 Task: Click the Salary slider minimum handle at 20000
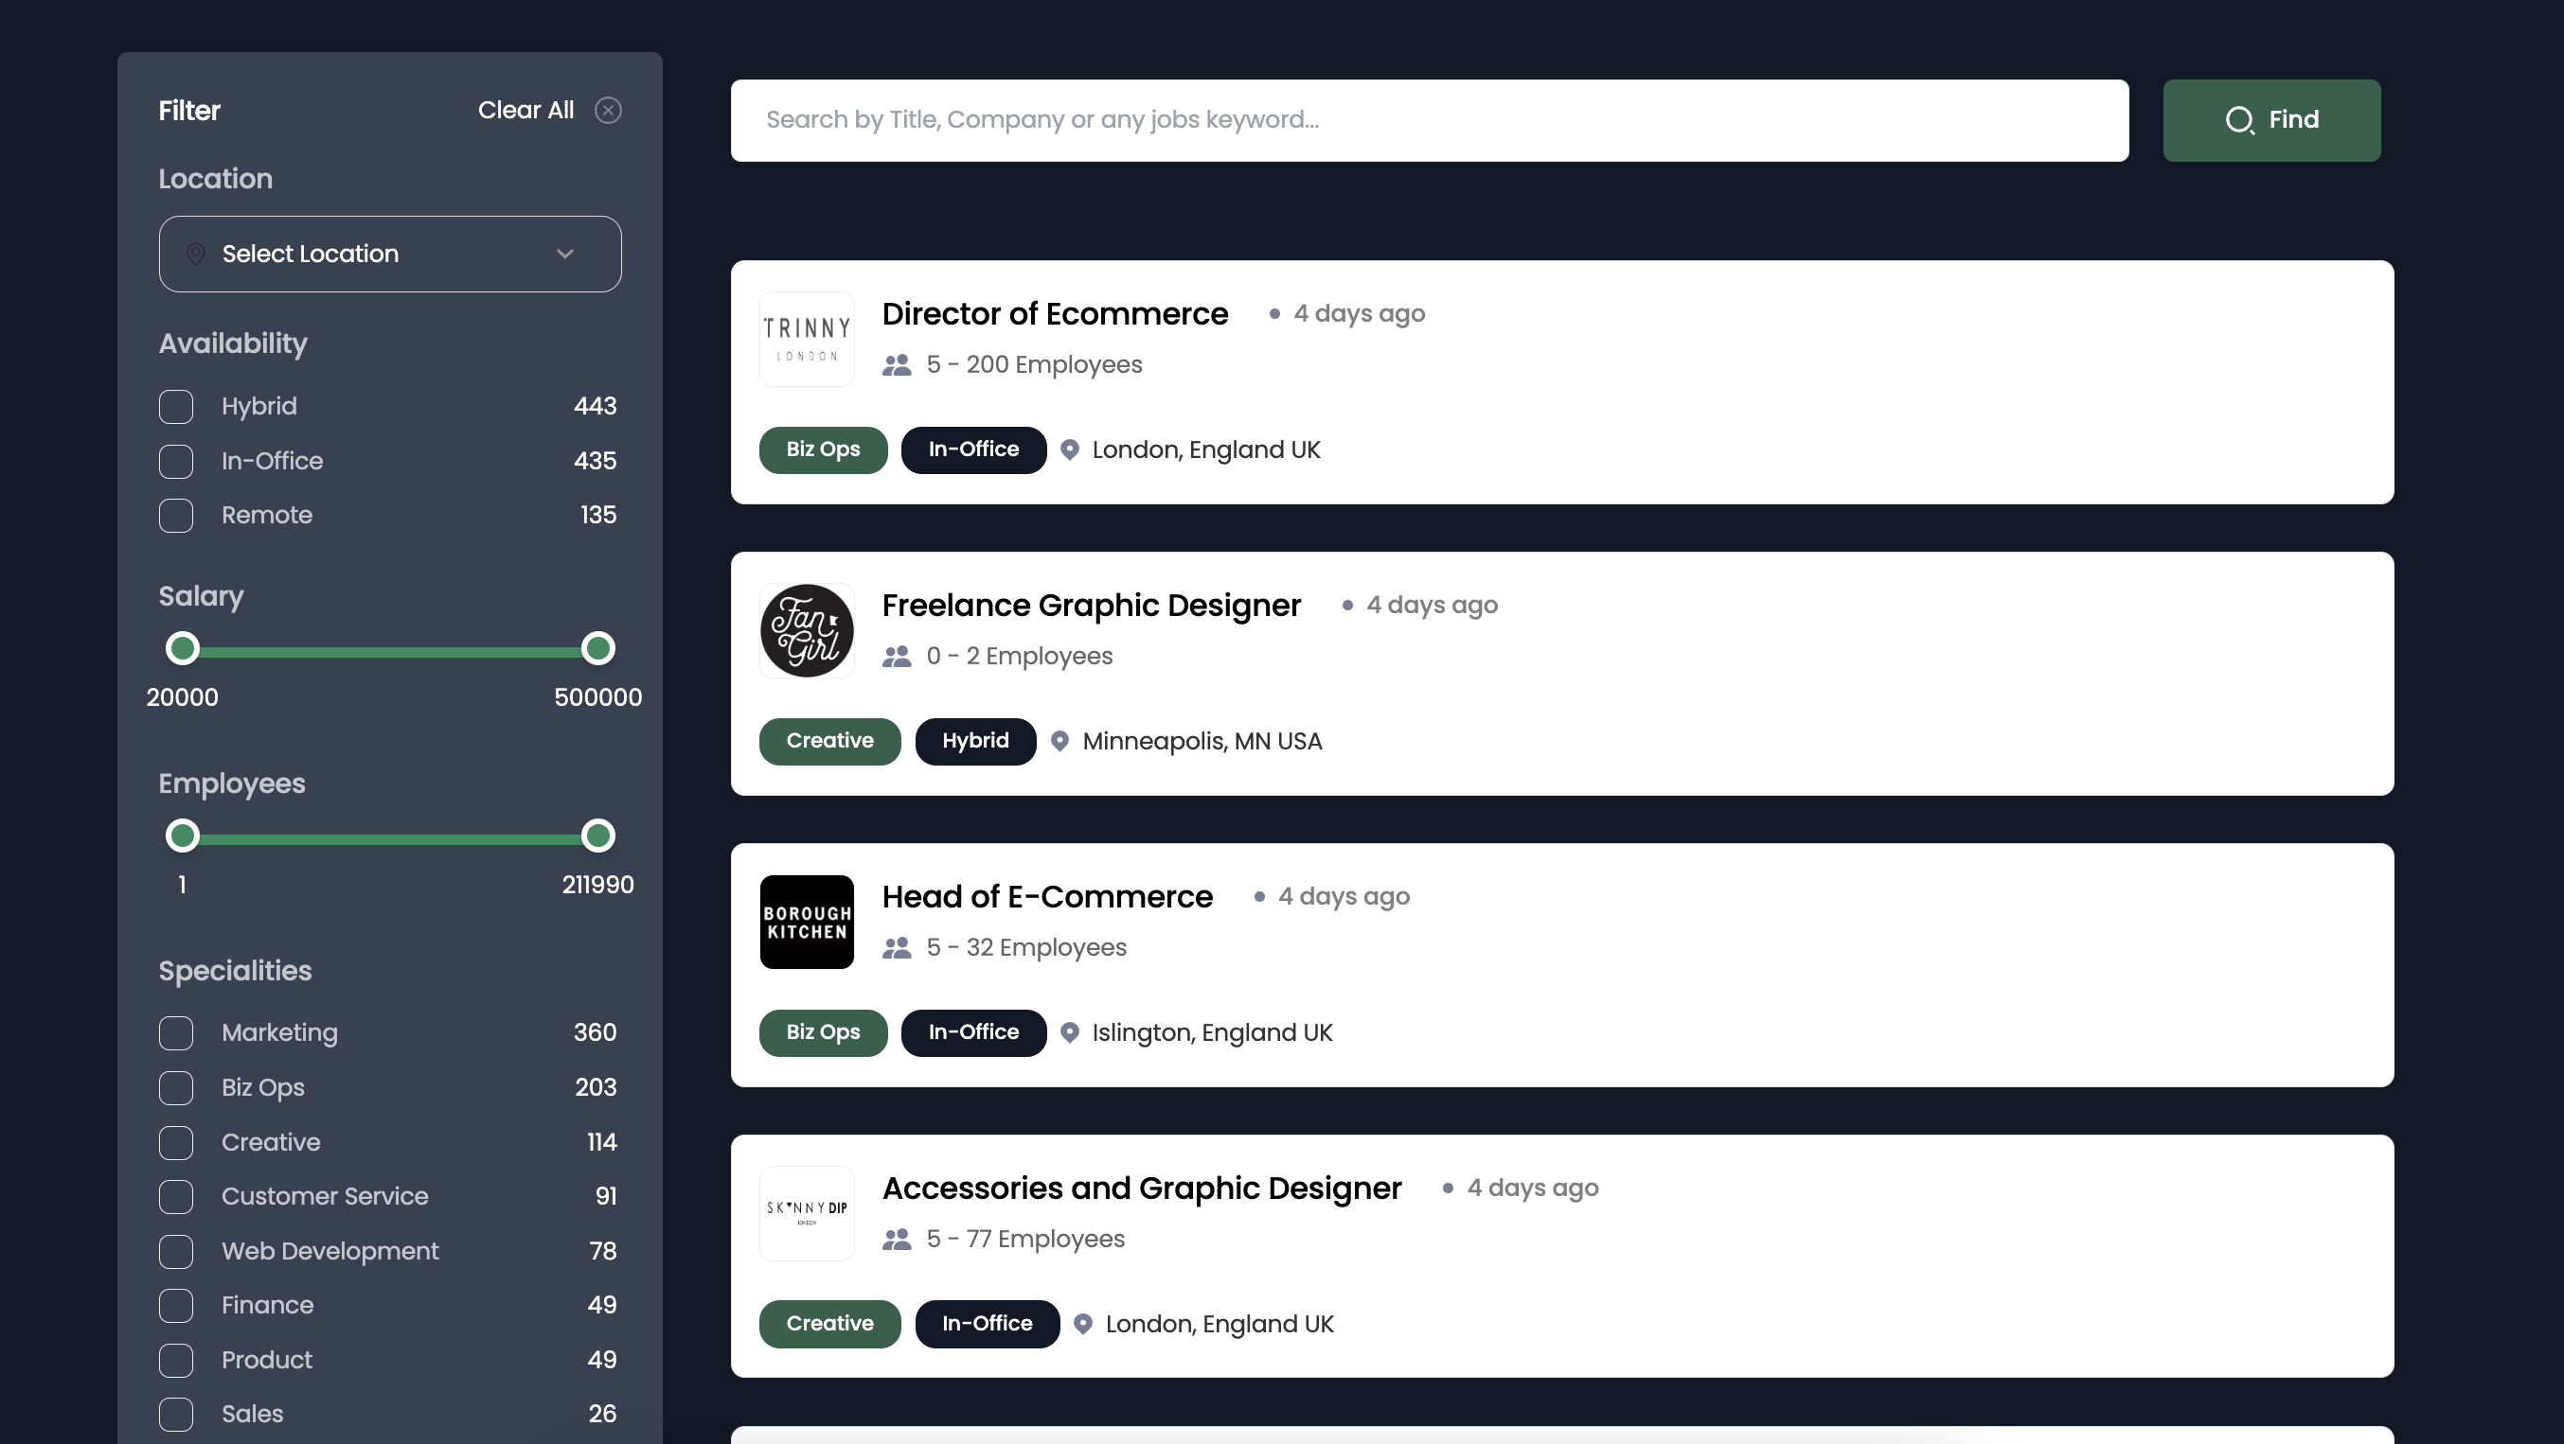tap(182, 649)
